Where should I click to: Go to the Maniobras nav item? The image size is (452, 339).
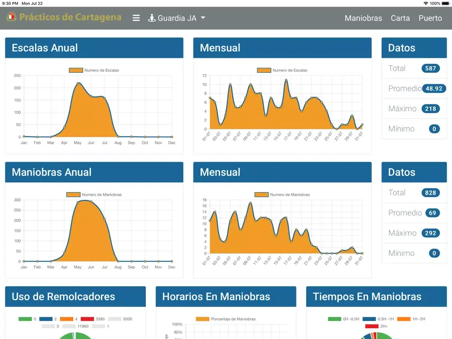point(363,18)
